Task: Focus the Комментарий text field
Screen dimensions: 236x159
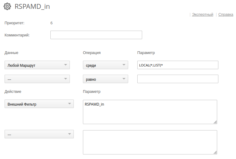Action: pos(96,35)
